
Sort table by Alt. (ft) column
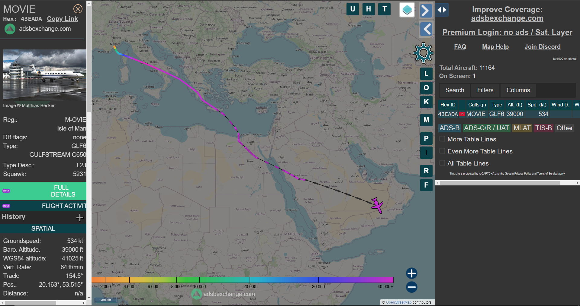[515, 105]
